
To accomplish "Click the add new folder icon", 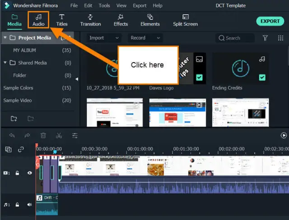I will click(14, 119).
